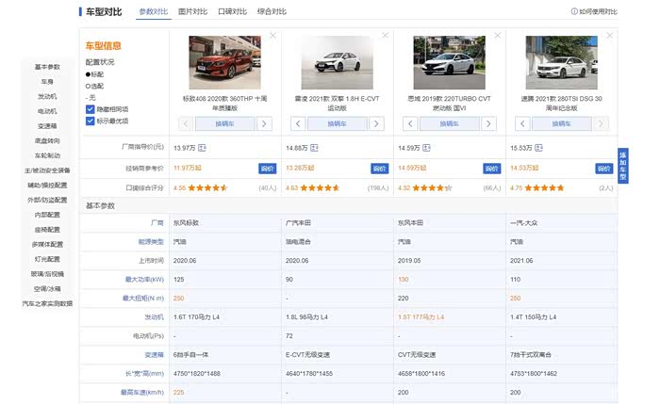This screenshot has height=404, width=660.
Task: Open 如何使用对比 help link
Action: pyautogui.click(x=594, y=11)
